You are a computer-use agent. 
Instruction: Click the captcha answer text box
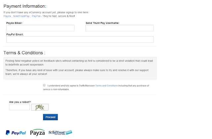click(x=20, y=107)
